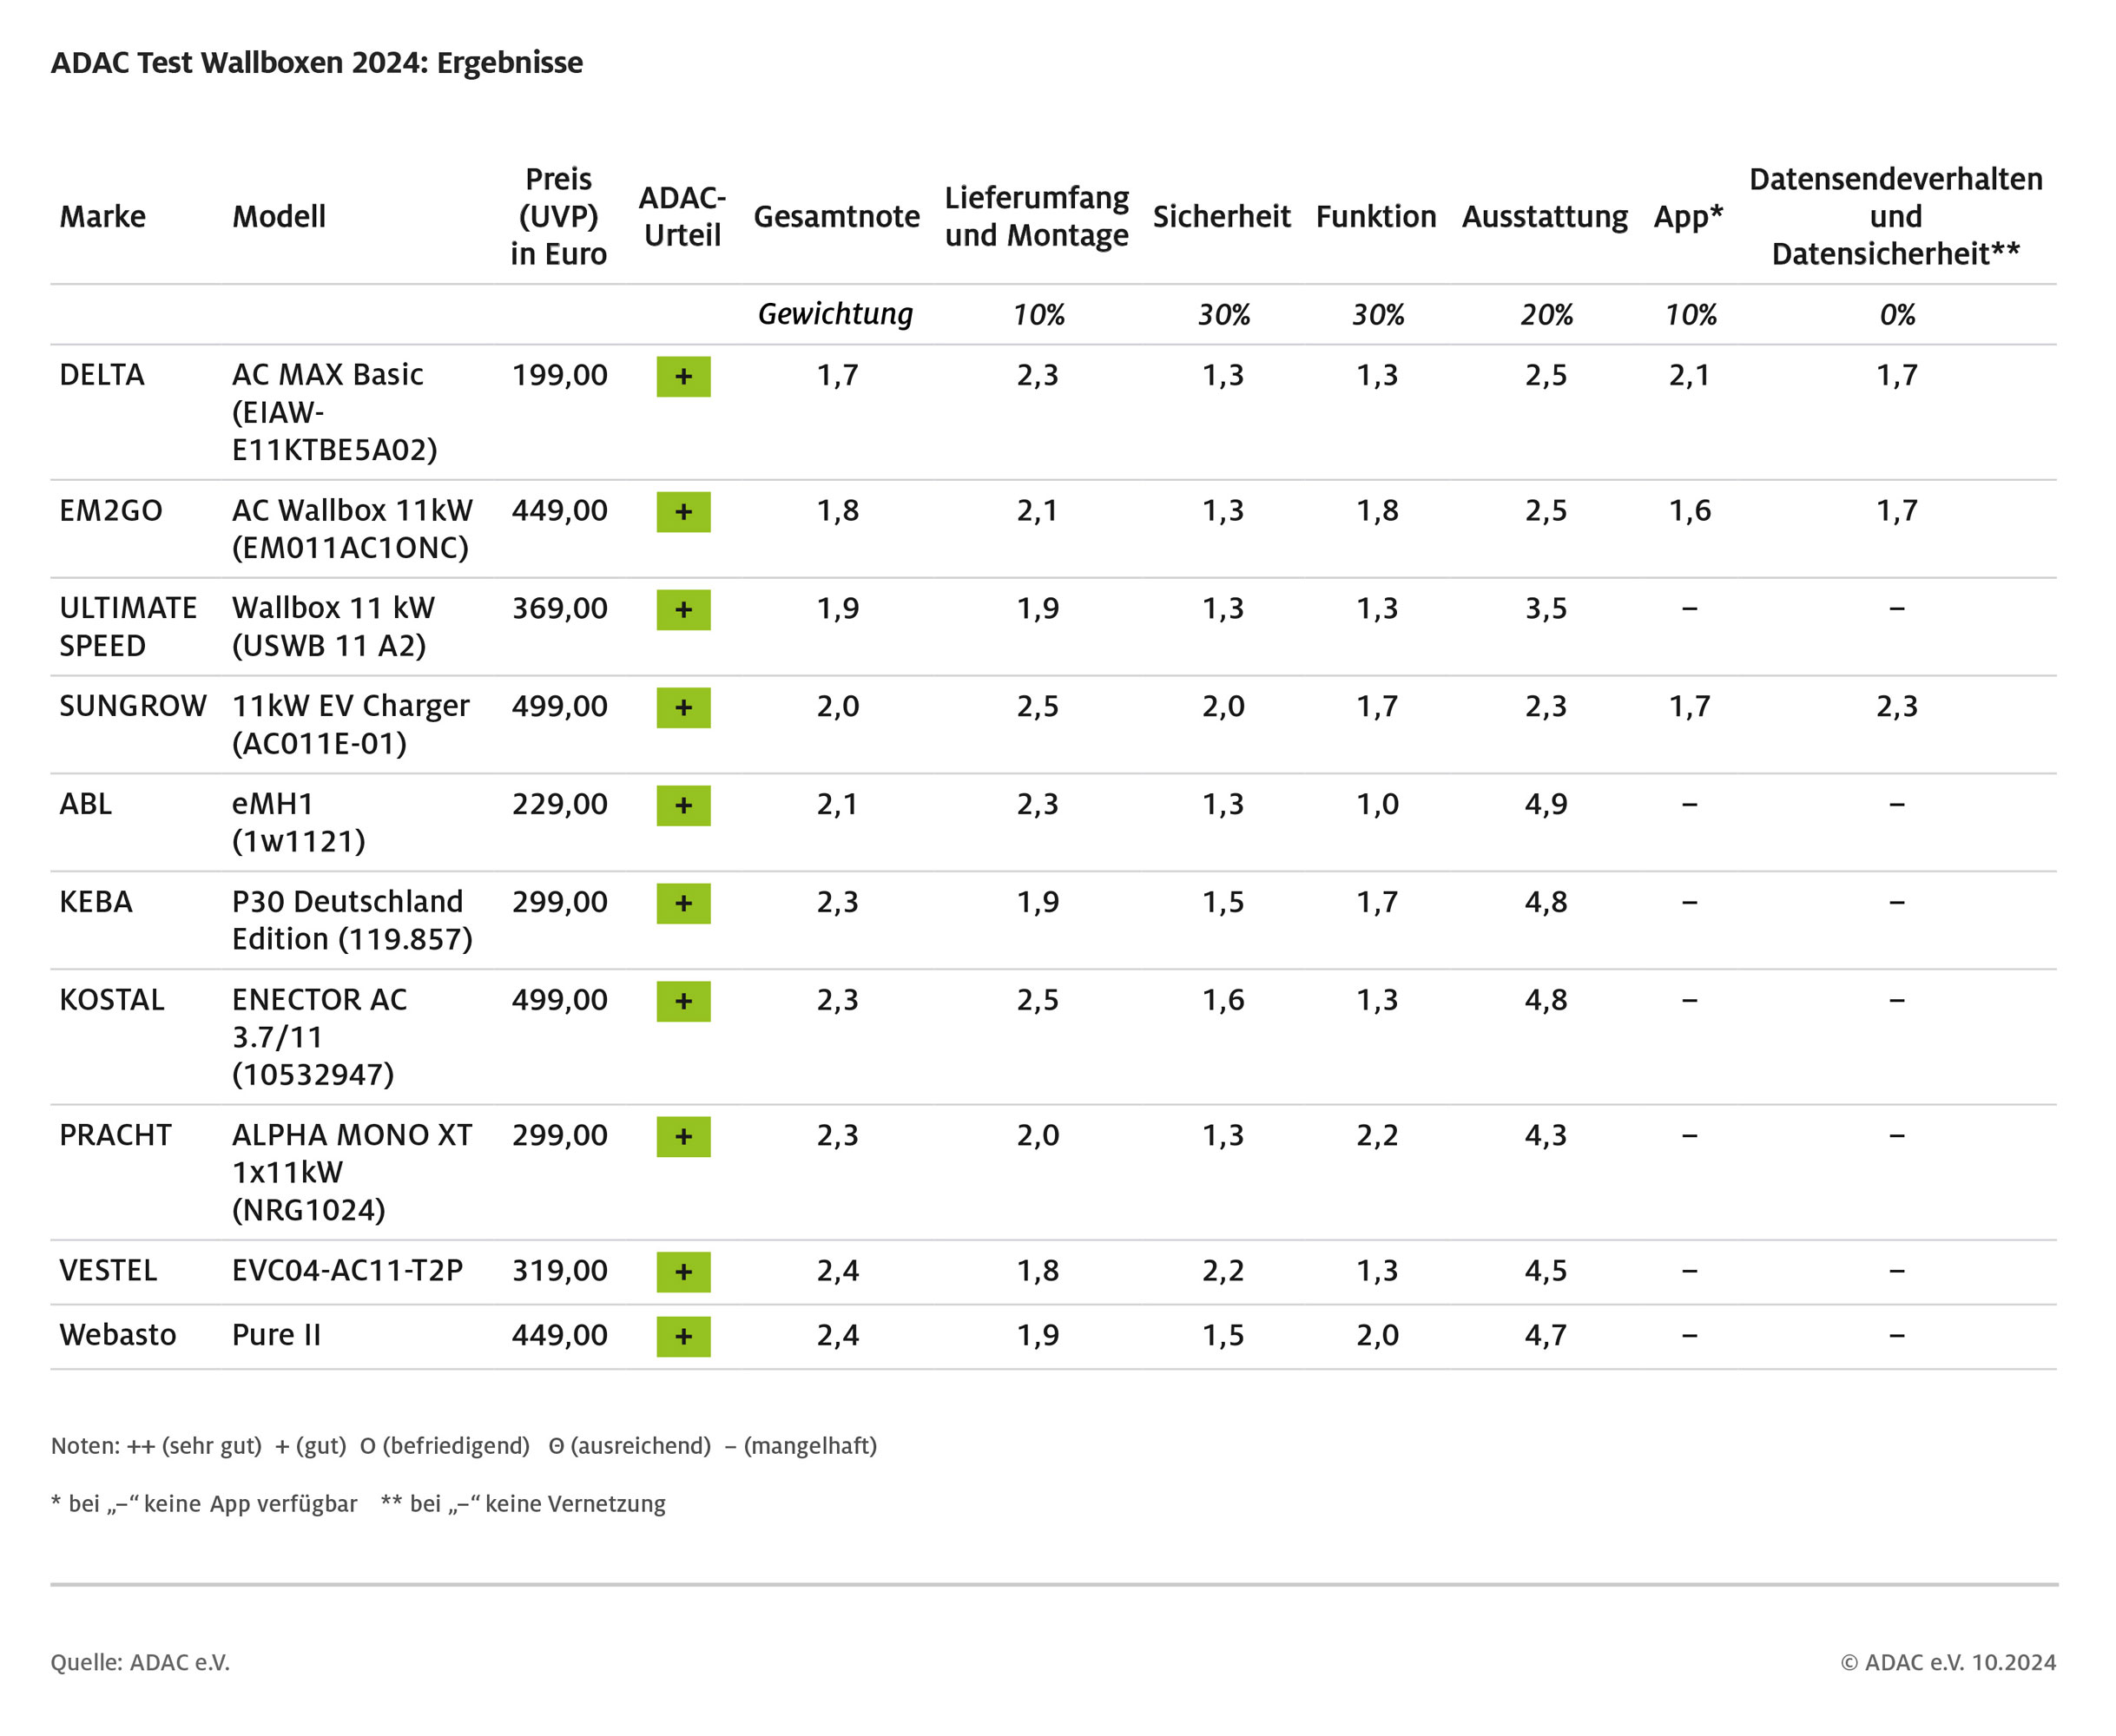This screenshot has height=1736, width=2116.
Task: Click the 'Gewichtung' label
Action: click(835, 314)
